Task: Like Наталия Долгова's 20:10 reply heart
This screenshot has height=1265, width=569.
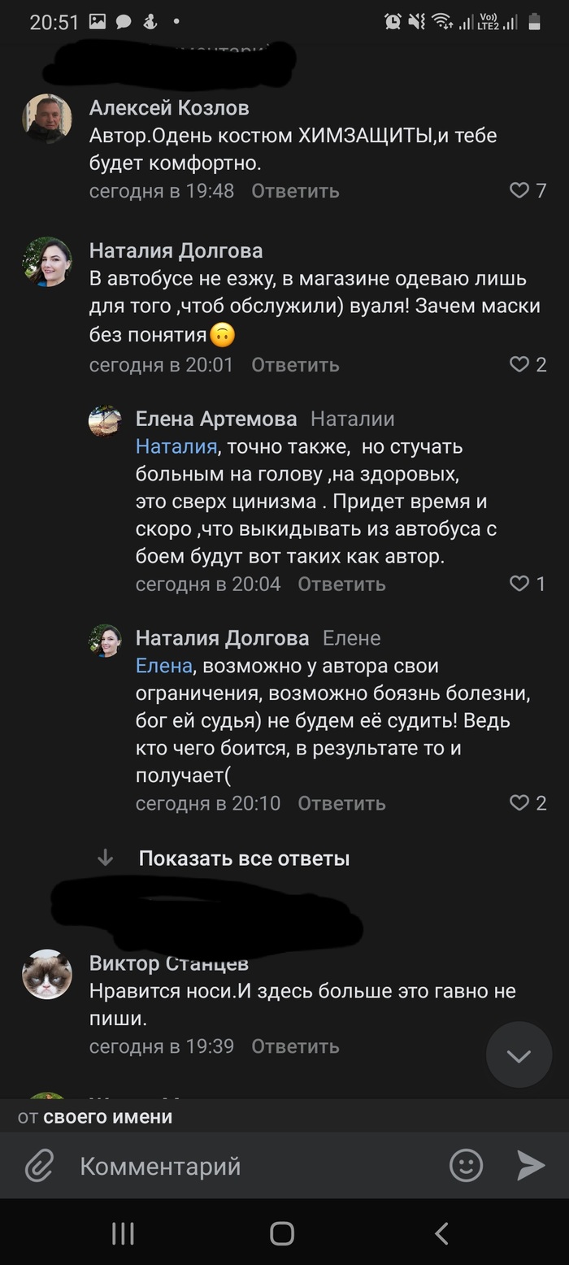Action: (x=519, y=803)
